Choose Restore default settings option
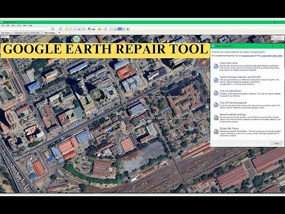 tap(247, 118)
